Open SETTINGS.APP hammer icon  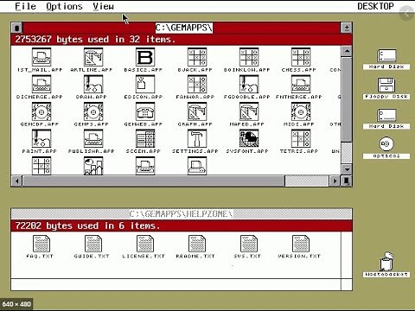(x=197, y=139)
